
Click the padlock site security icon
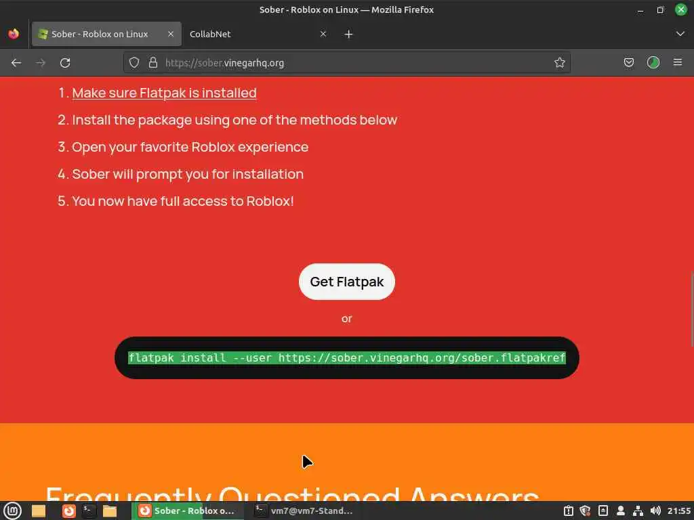pos(153,62)
